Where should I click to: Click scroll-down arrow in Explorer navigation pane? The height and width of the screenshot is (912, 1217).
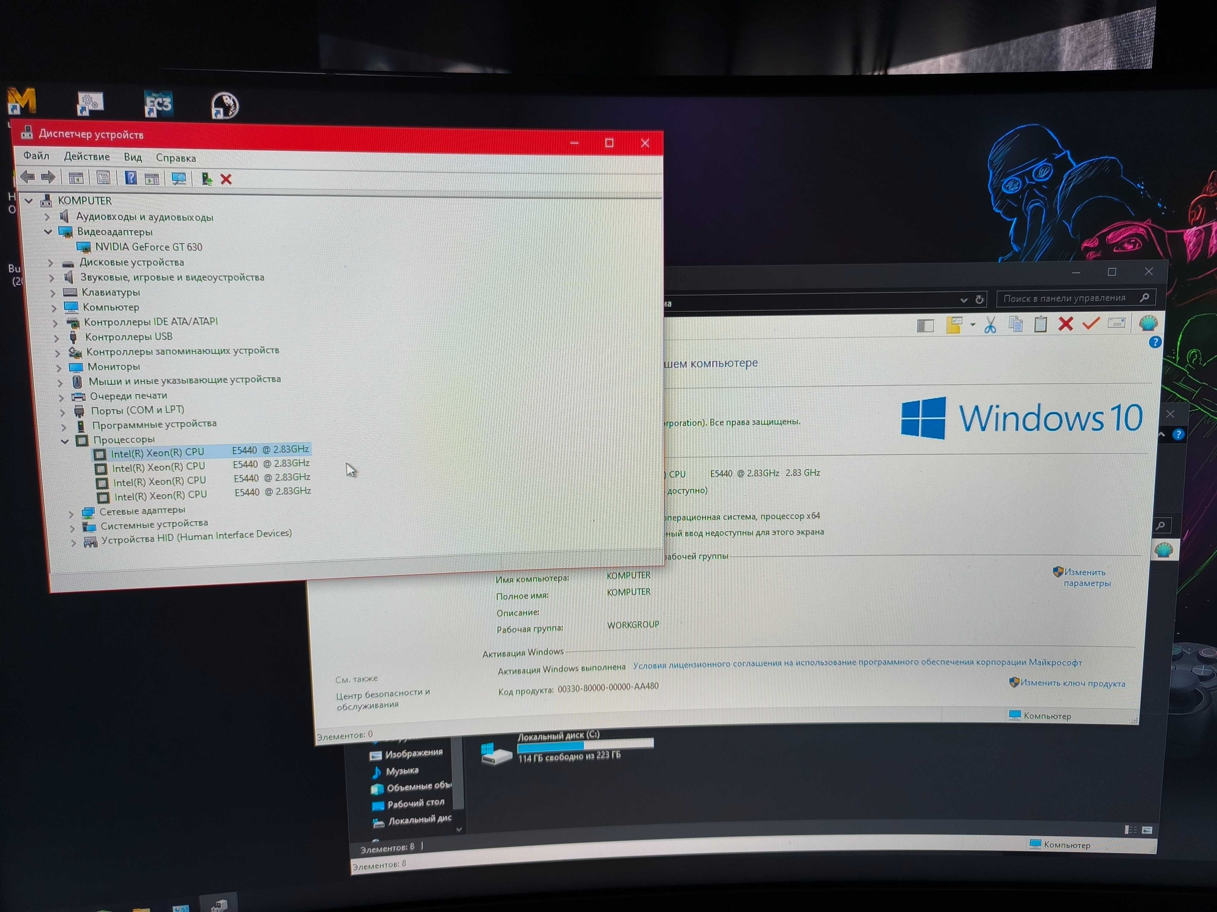(459, 829)
